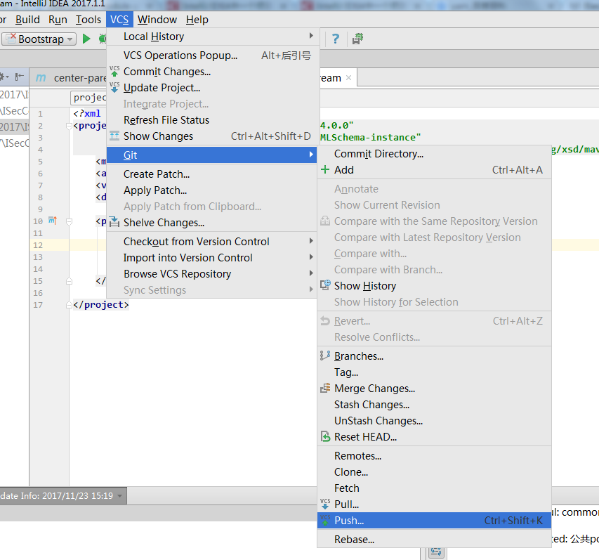
Task: Open the Tools menu
Action: 88,20
